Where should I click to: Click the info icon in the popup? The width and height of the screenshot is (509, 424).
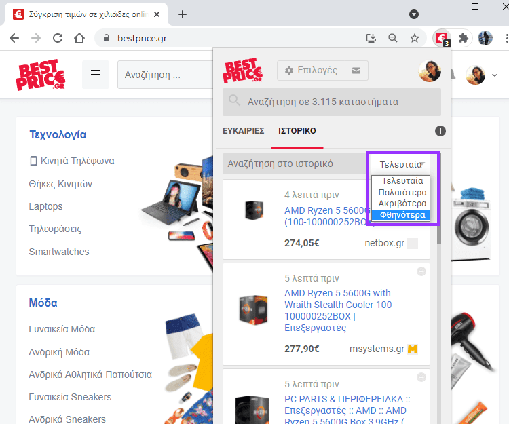(x=440, y=131)
